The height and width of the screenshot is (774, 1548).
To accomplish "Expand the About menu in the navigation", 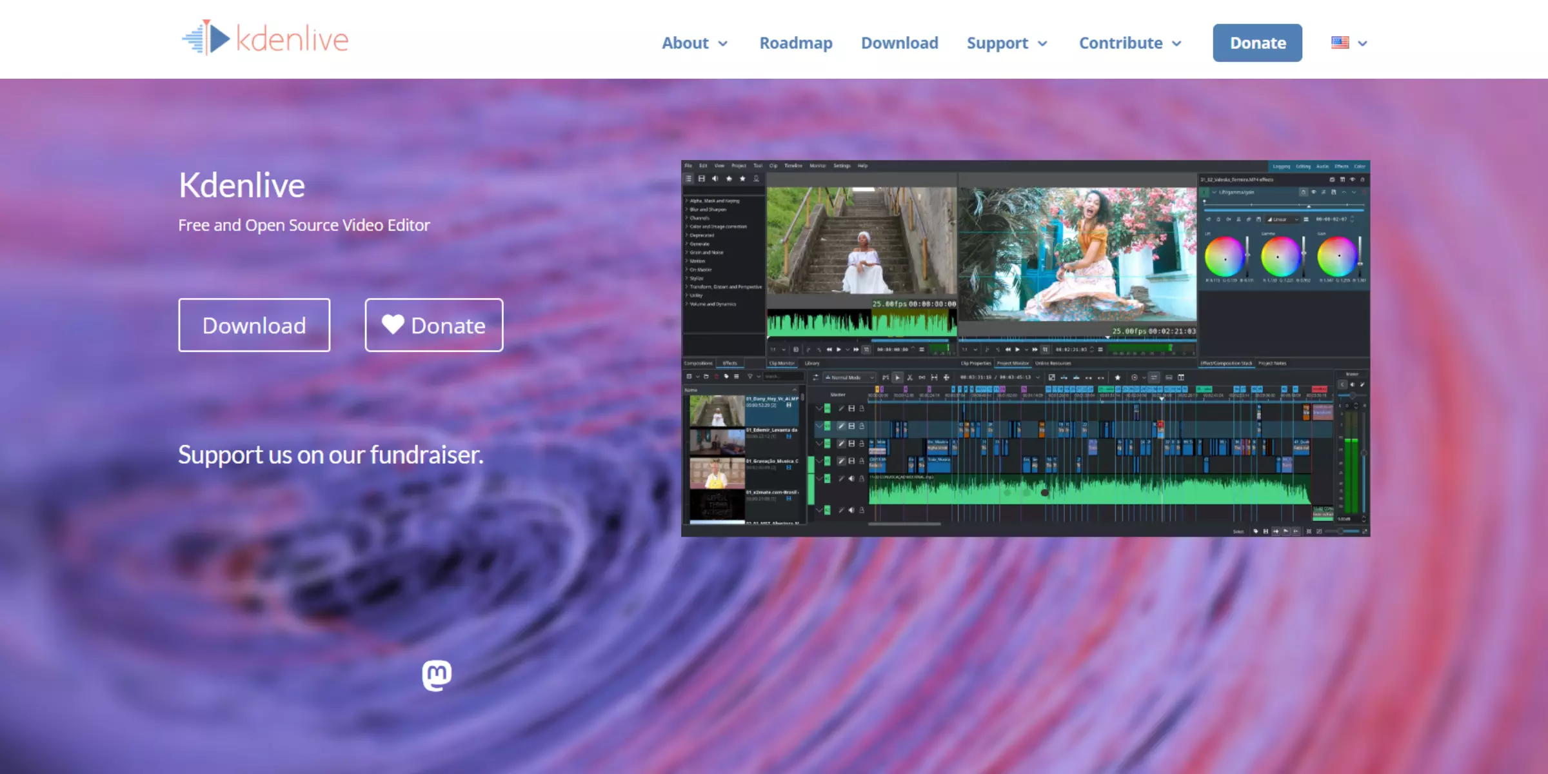I will pos(695,43).
